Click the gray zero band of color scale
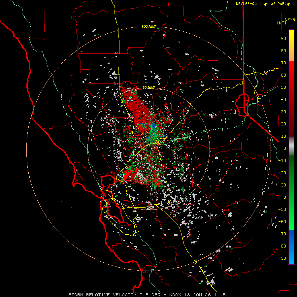 [x=291, y=146]
